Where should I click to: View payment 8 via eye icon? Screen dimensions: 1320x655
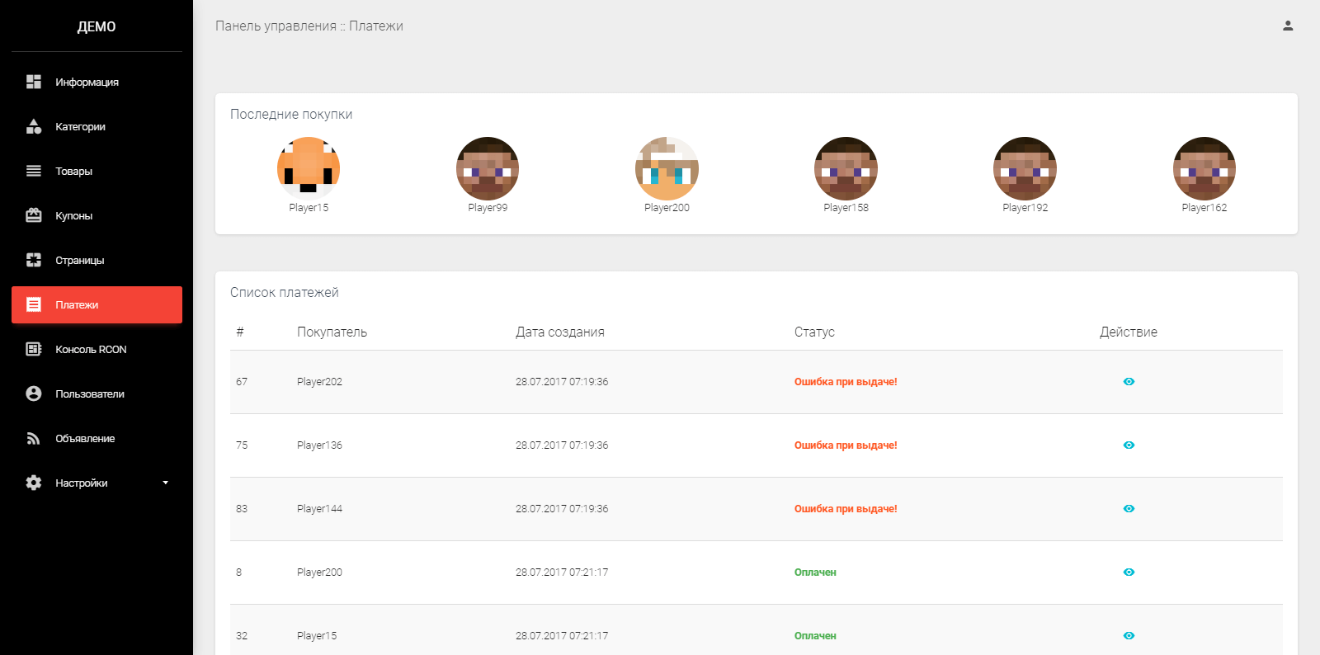pos(1129,572)
